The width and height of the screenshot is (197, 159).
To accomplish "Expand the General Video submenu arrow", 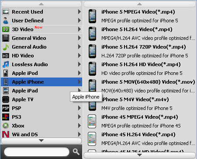I will point(79,38).
